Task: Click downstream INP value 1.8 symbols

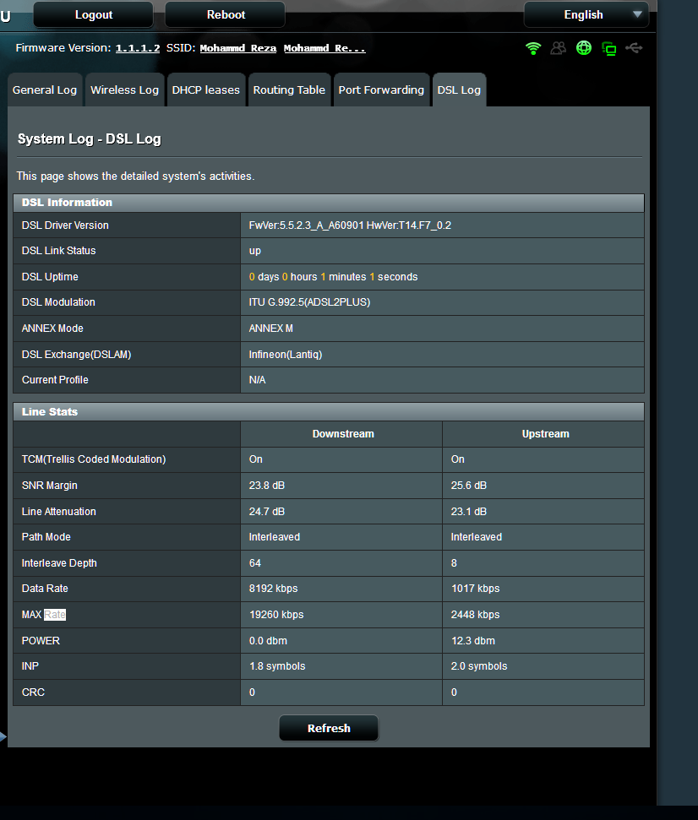Action: [277, 666]
